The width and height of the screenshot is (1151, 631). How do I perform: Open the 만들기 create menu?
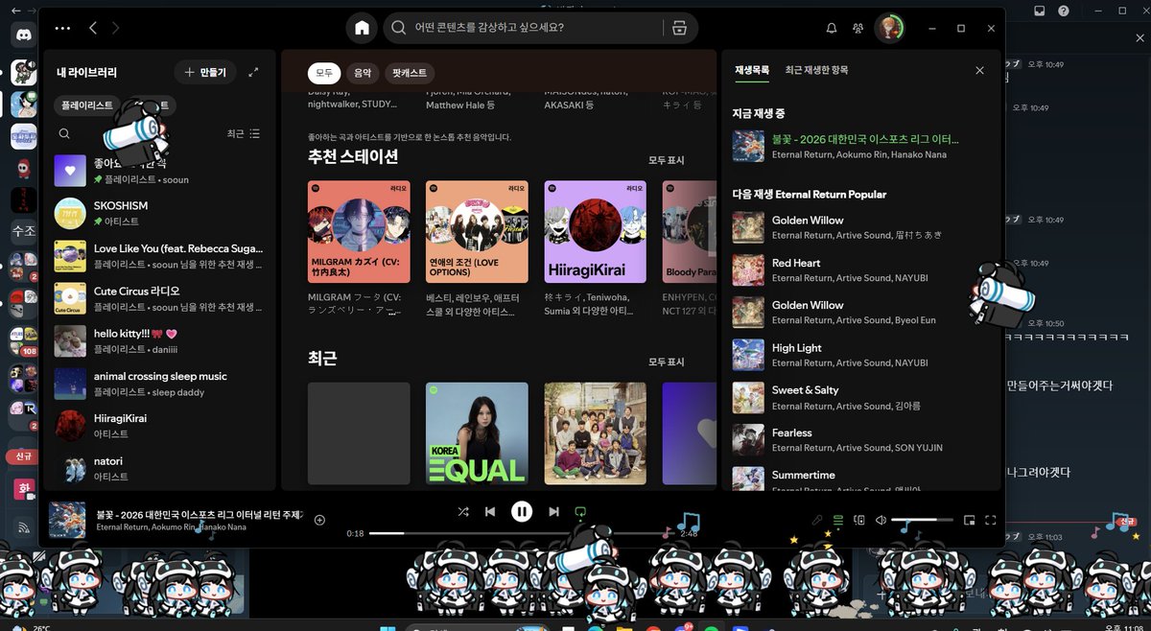204,72
